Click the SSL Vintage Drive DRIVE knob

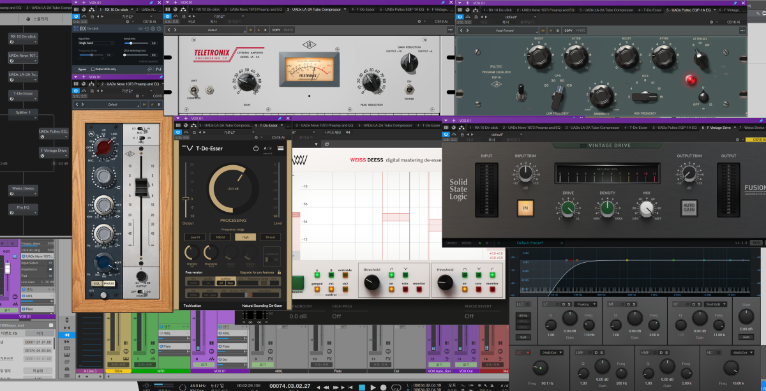(x=568, y=208)
